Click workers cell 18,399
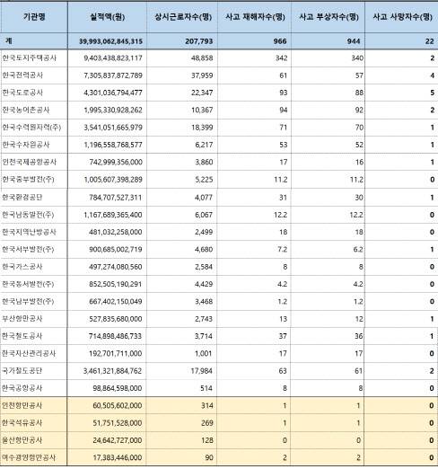 click(x=202, y=128)
